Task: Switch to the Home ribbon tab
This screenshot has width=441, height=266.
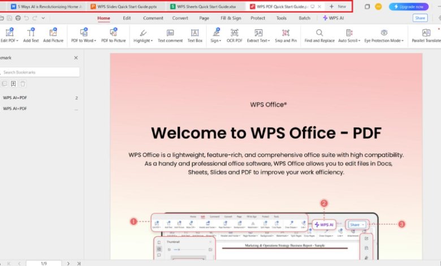Action: pos(104,18)
